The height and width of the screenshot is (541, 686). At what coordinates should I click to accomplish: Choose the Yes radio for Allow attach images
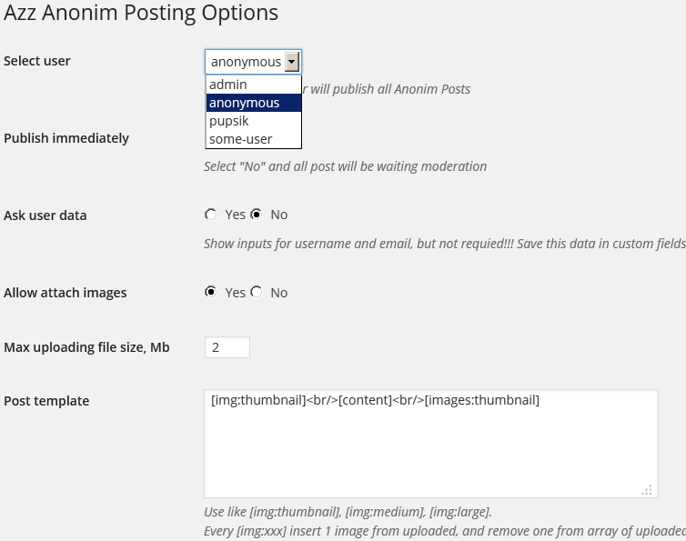(x=211, y=293)
